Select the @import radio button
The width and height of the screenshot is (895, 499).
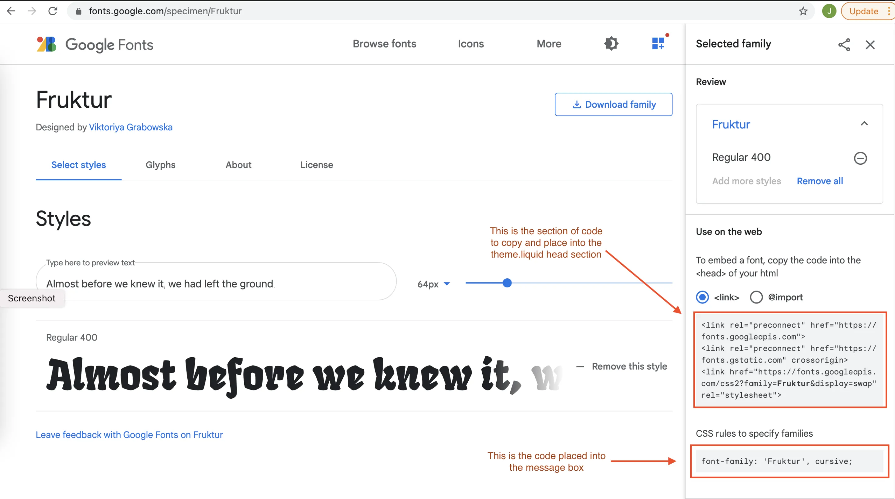tap(756, 297)
